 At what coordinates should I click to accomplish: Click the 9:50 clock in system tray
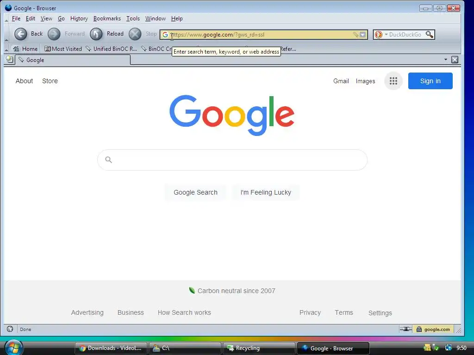[462, 348]
